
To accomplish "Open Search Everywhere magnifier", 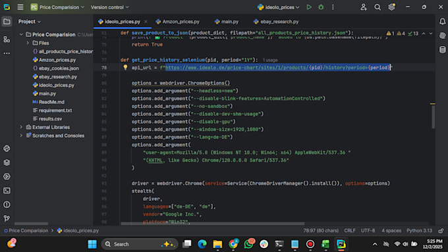I will [x=378, y=7].
